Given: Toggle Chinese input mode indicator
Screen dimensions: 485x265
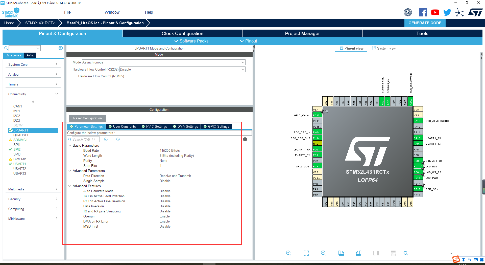Looking at the screenshot, I should tap(464, 260).
